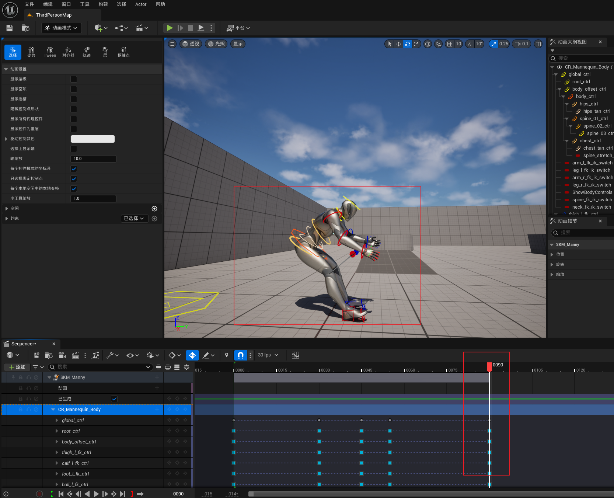
Task: Uncheck 每个控件模式的坐标系 checkbox
Action: (74, 169)
